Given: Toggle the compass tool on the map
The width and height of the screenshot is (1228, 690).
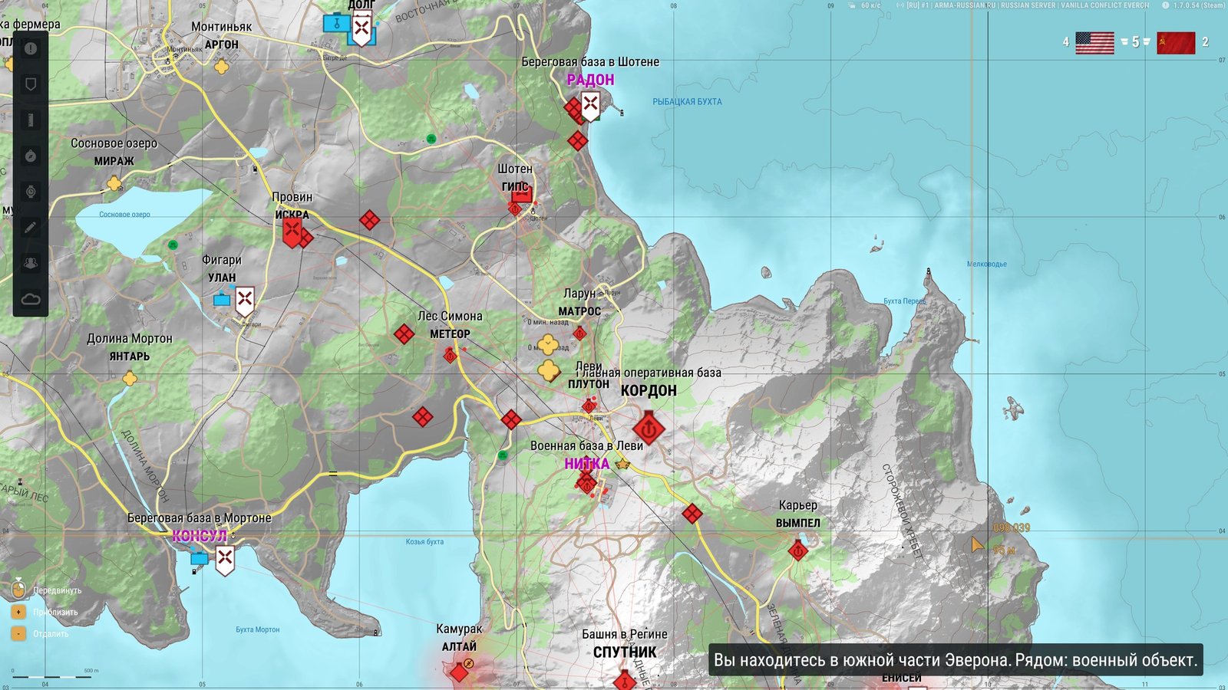Looking at the screenshot, I should (x=31, y=156).
